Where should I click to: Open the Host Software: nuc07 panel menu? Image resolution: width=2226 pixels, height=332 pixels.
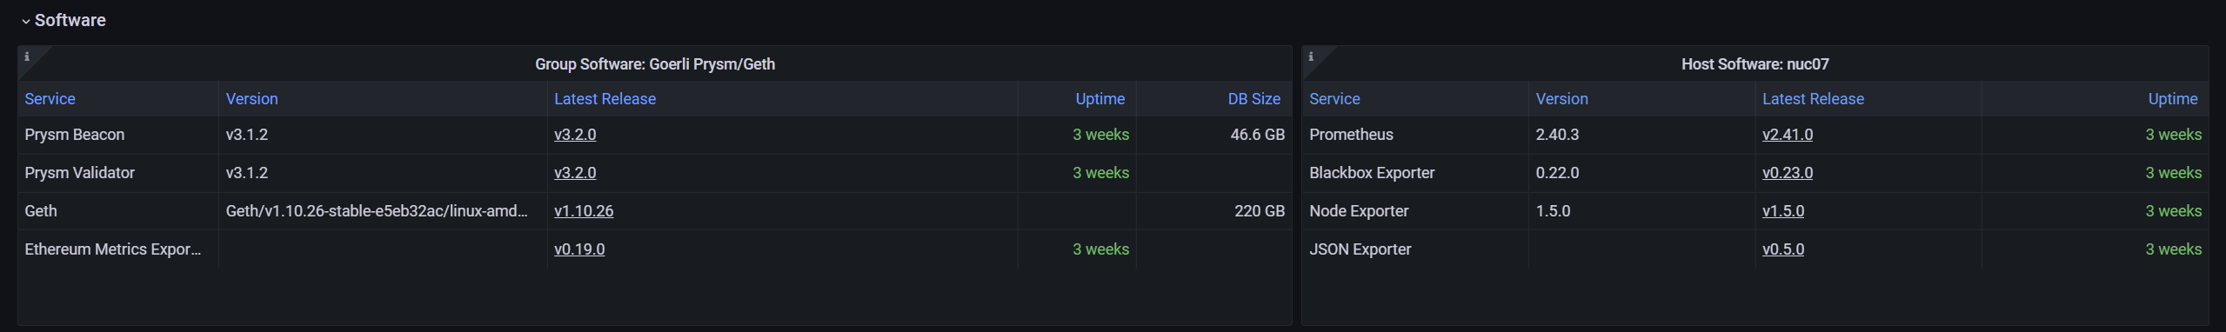pyautogui.click(x=1755, y=64)
